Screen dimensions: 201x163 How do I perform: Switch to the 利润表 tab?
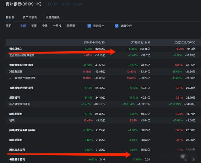[10, 17]
